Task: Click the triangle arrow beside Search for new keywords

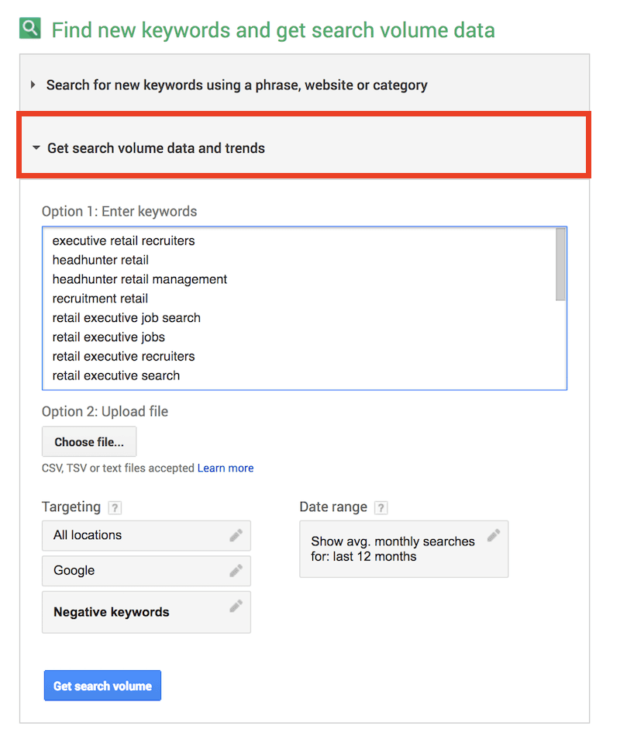Action: [x=33, y=85]
